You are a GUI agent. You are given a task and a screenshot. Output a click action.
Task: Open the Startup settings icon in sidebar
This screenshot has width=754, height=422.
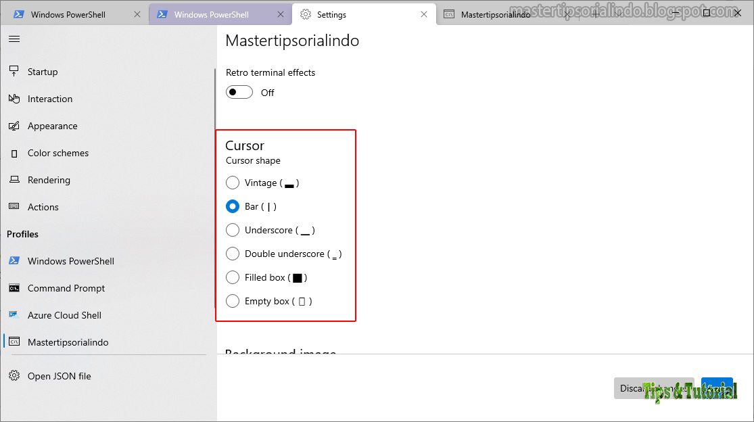(14, 72)
